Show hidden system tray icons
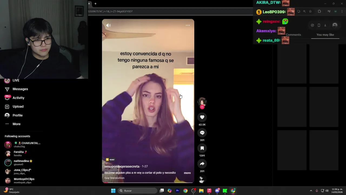This screenshot has width=346, height=195. pos(311,191)
